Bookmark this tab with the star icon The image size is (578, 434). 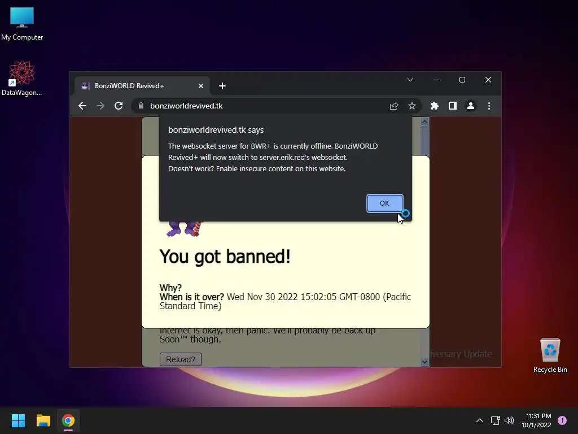pos(411,106)
